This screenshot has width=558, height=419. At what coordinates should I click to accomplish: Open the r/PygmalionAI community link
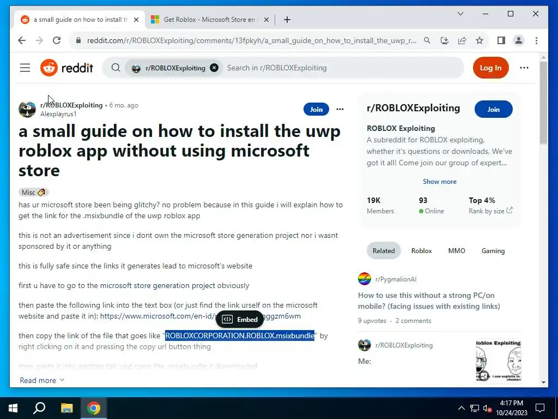pyautogui.click(x=396, y=279)
